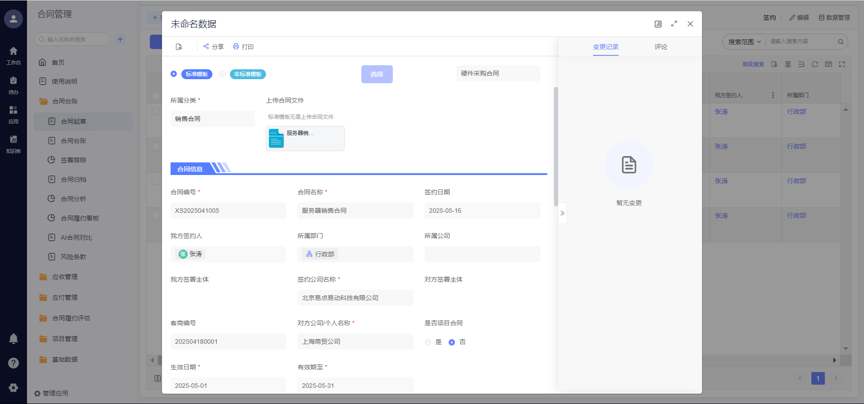Viewport: 864px width, 404px height.
Task: Open the document edit icon in toolbar
Action: pyautogui.click(x=179, y=47)
